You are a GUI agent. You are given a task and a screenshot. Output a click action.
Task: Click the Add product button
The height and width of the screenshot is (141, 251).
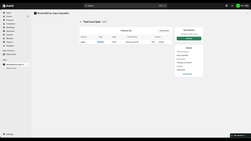(164, 30)
